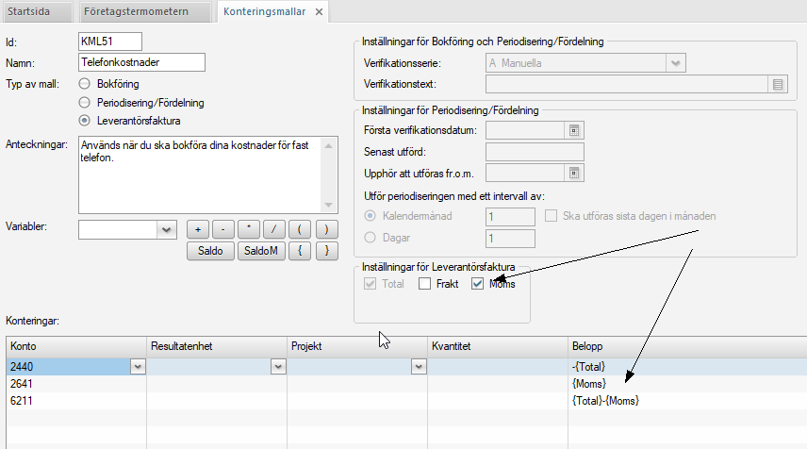Screen dimensions: 807x449
Task: Switch to the Företagstermometern tab
Action: tap(145, 12)
